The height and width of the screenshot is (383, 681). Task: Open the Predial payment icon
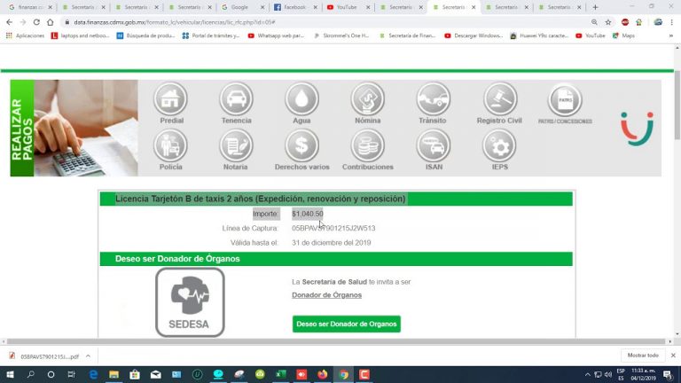coord(171,99)
